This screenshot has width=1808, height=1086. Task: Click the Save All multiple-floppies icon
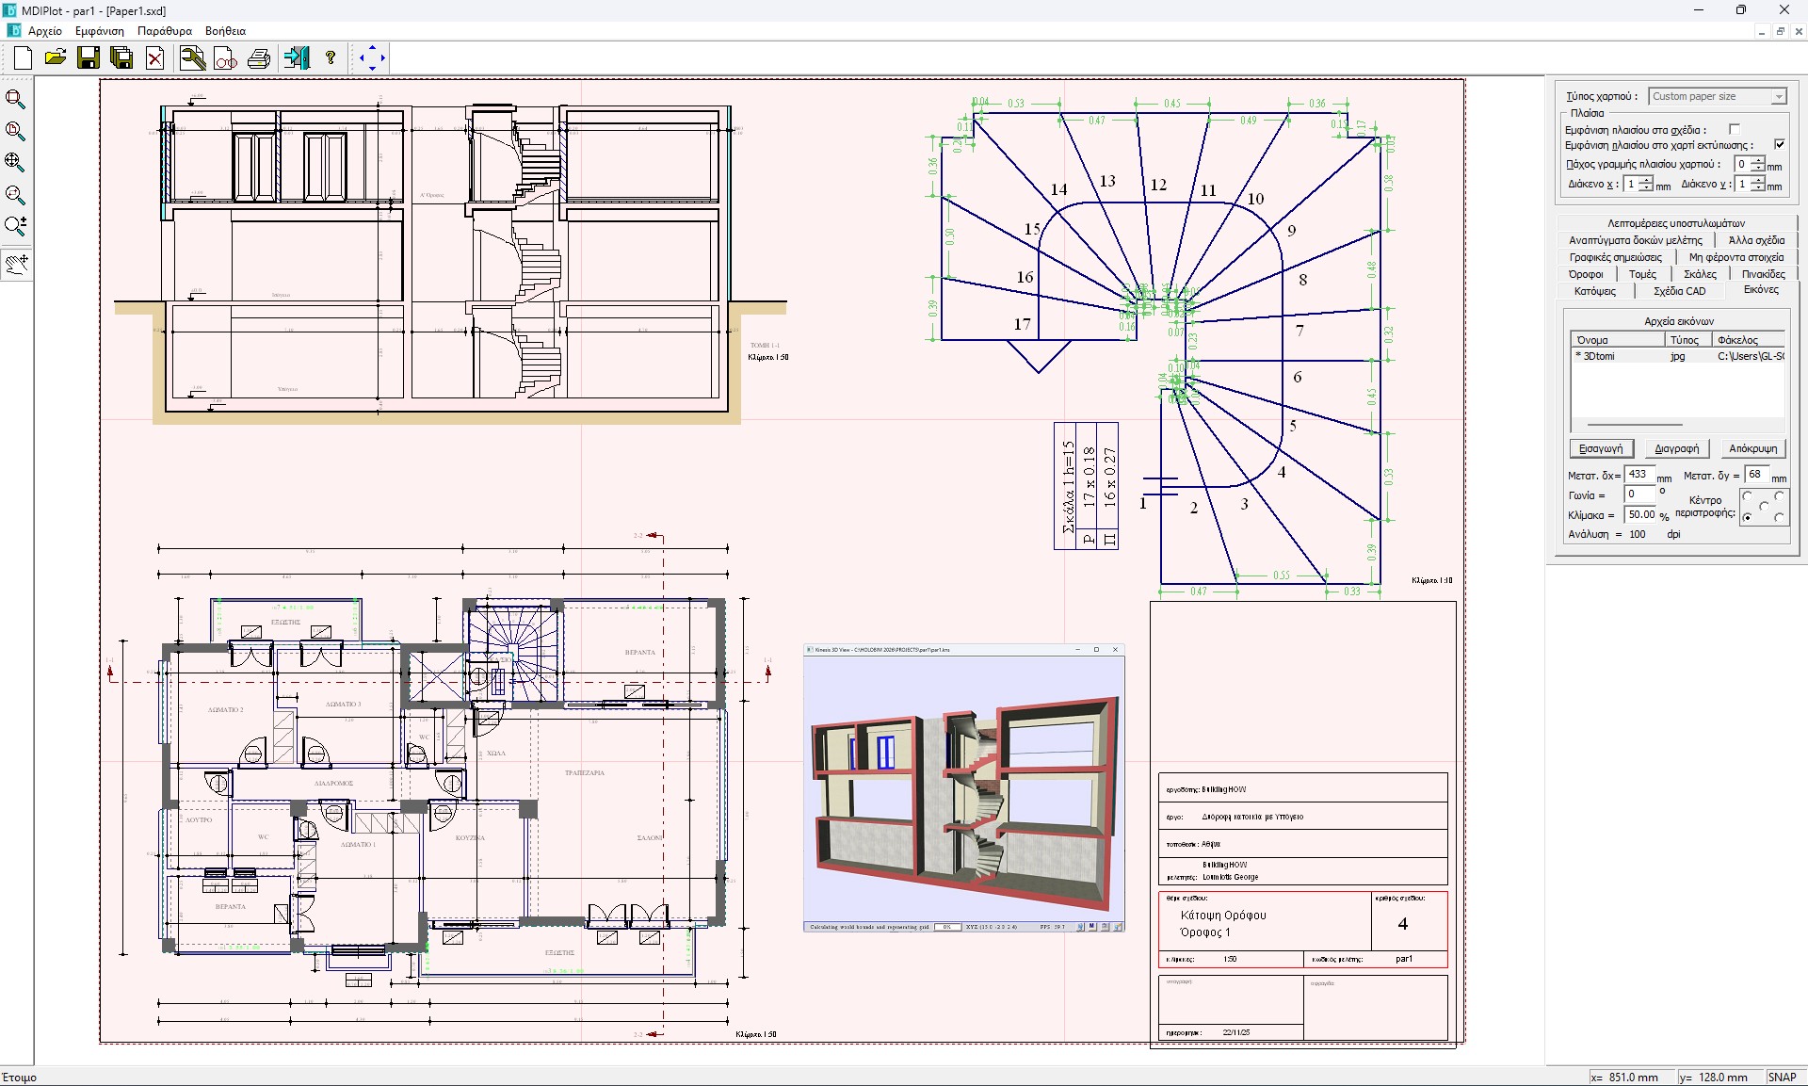coord(121,58)
